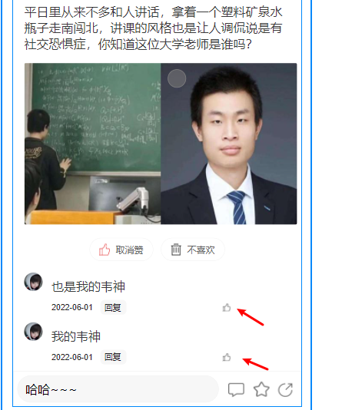Click the first comment's 2022-06-01 date
Viewport: 352px width, 410px height.
(x=72, y=307)
